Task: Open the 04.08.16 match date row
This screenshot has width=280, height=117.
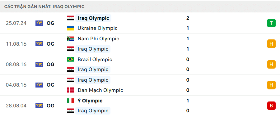Action: click(140, 85)
